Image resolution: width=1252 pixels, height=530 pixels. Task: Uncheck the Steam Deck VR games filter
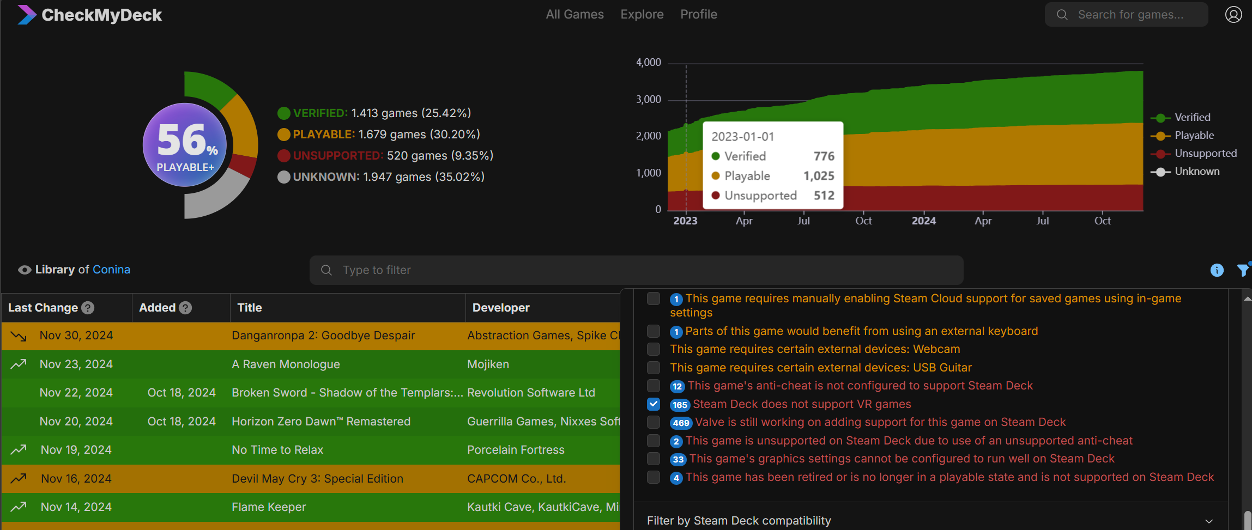(654, 404)
